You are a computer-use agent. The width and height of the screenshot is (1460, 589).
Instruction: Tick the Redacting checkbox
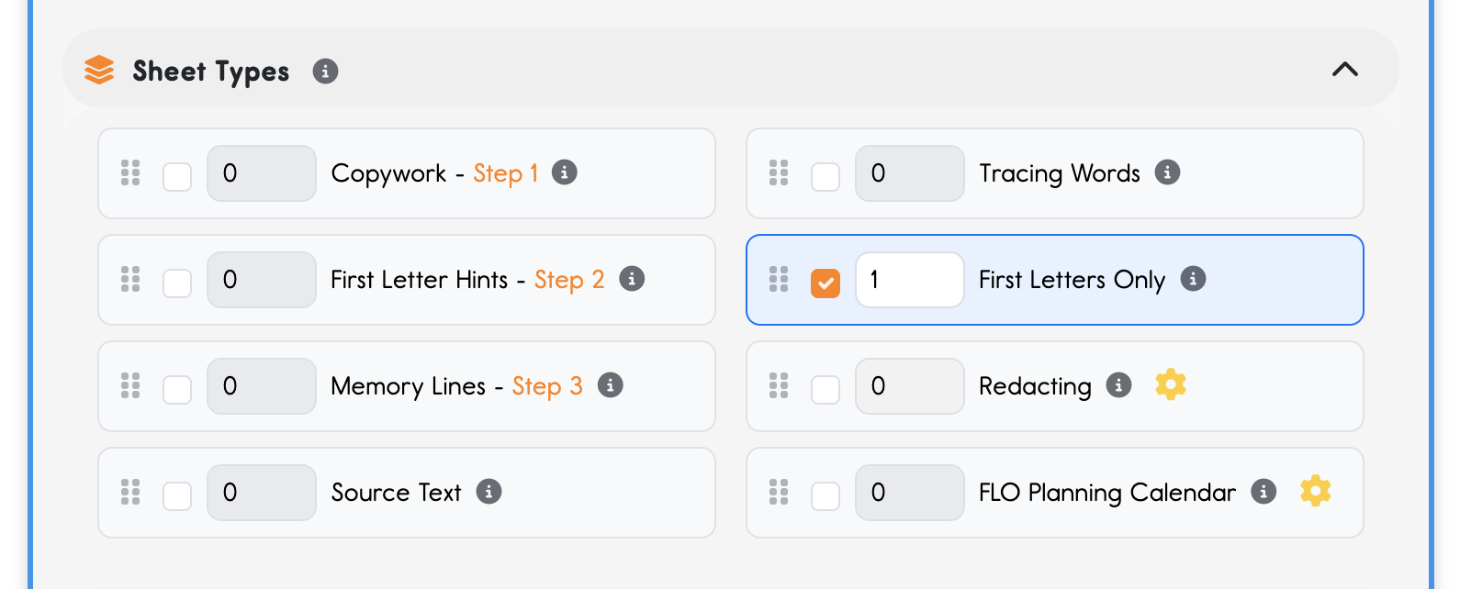pyautogui.click(x=825, y=389)
